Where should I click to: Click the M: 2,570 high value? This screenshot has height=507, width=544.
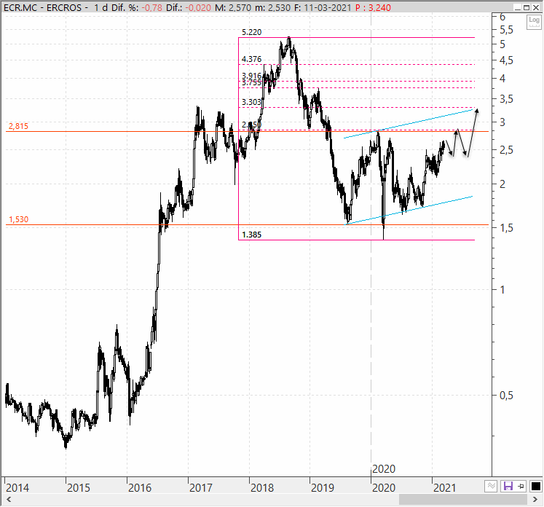point(233,7)
